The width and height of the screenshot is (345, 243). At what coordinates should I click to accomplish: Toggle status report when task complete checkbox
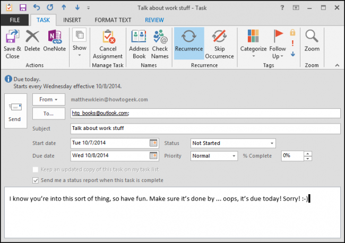click(36, 180)
